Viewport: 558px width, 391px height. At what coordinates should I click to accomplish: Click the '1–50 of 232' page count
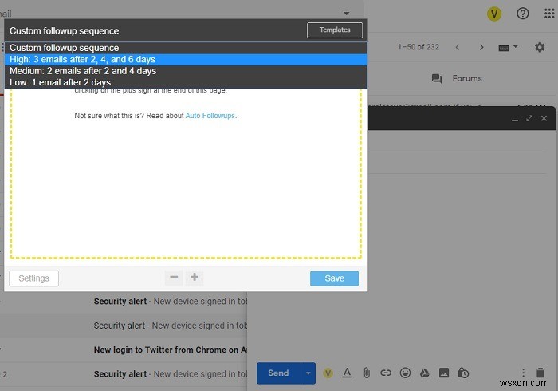tap(418, 47)
